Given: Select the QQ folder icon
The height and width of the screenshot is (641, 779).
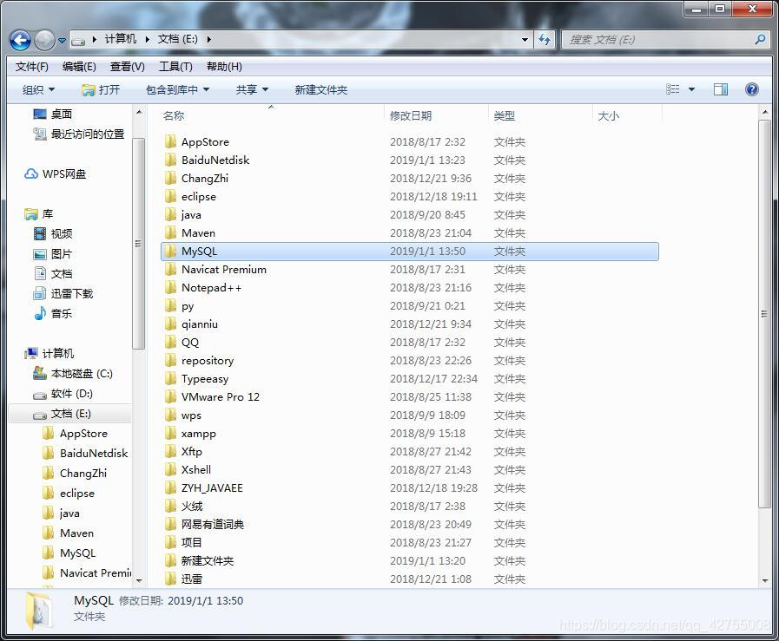Looking at the screenshot, I should coord(170,343).
